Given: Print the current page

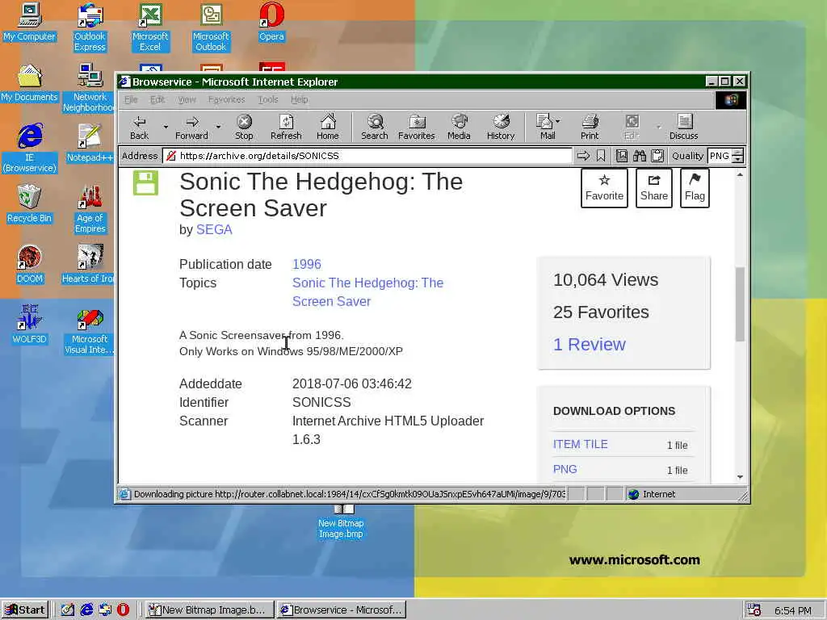Looking at the screenshot, I should (590, 128).
